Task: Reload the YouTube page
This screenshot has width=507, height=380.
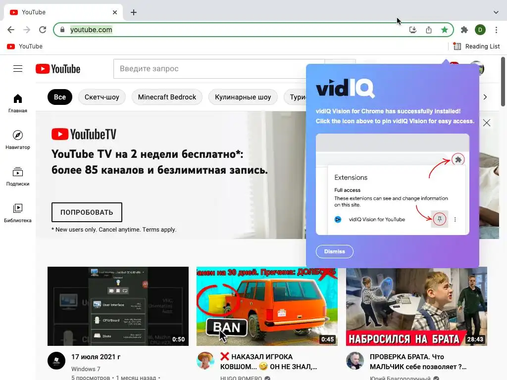Action: 43,30
